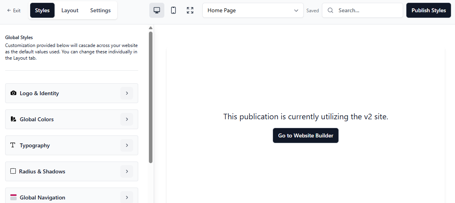Expand Radius & Shadows chevron
This screenshot has width=455, height=203.
pos(127,171)
